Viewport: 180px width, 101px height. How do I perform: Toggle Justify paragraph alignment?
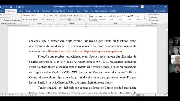(69, 19)
